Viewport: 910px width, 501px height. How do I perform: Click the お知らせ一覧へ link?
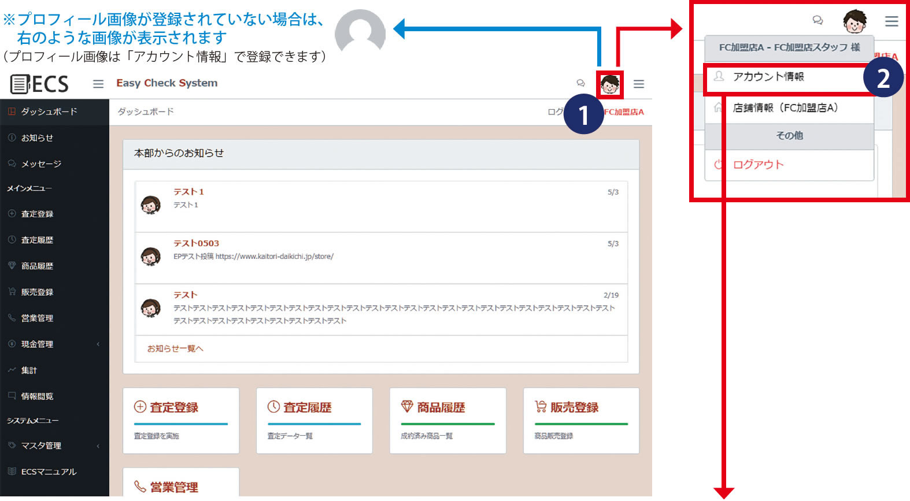point(175,349)
